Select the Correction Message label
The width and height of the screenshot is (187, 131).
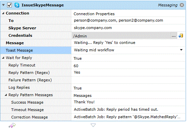point(29,117)
